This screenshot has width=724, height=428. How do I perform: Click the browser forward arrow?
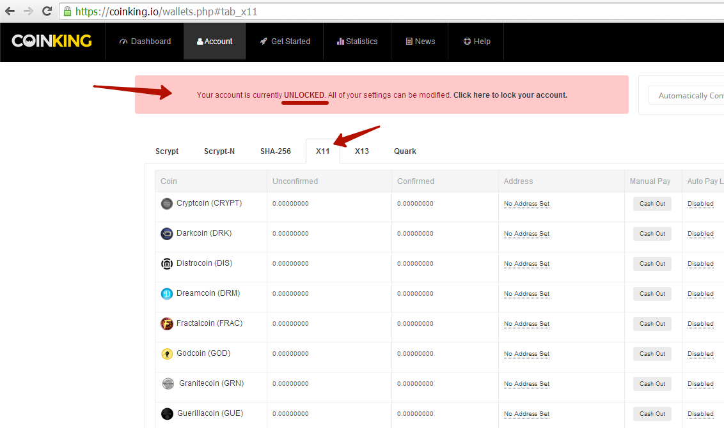click(x=29, y=11)
